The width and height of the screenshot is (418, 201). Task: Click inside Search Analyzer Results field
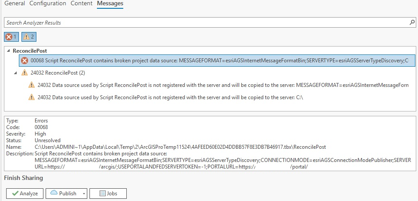[x=207, y=23]
